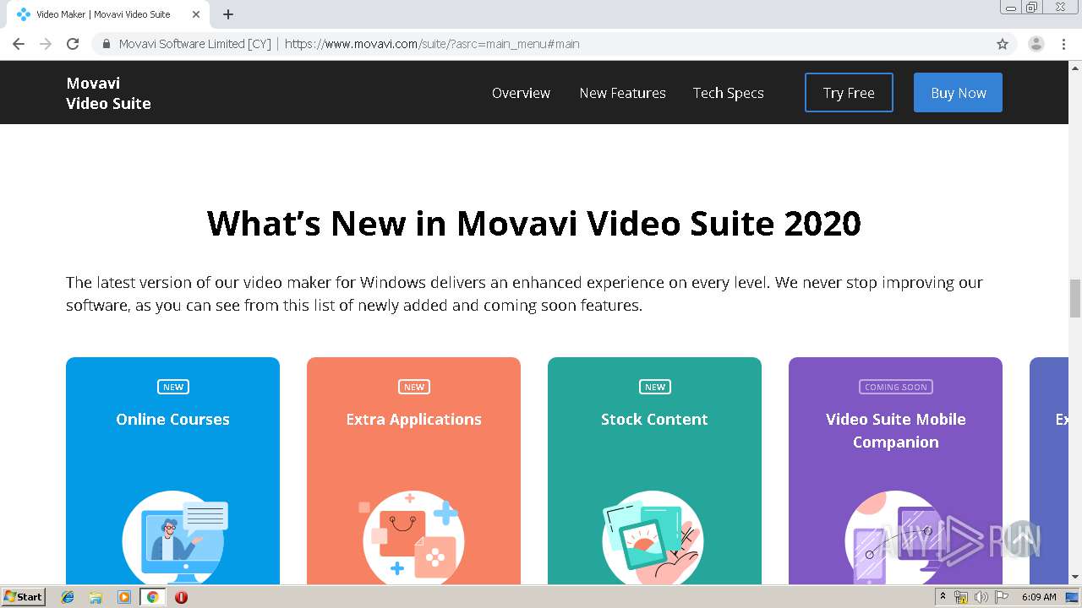Open the Tech Specs section
This screenshot has height=608, width=1082.
click(728, 93)
